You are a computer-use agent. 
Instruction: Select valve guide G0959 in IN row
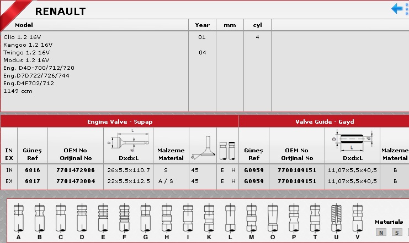click(x=253, y=170)
